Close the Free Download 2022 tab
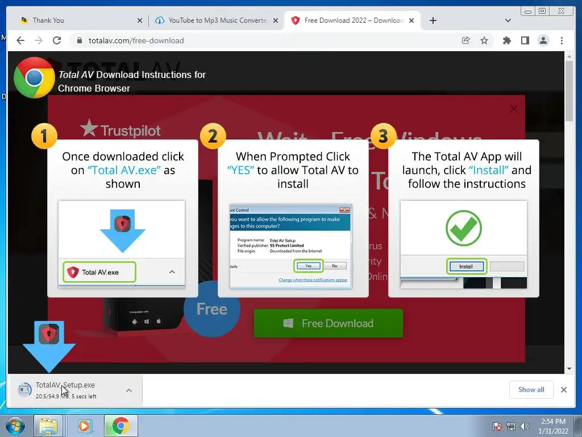This screenshot has height=437, width=582. 411,20
